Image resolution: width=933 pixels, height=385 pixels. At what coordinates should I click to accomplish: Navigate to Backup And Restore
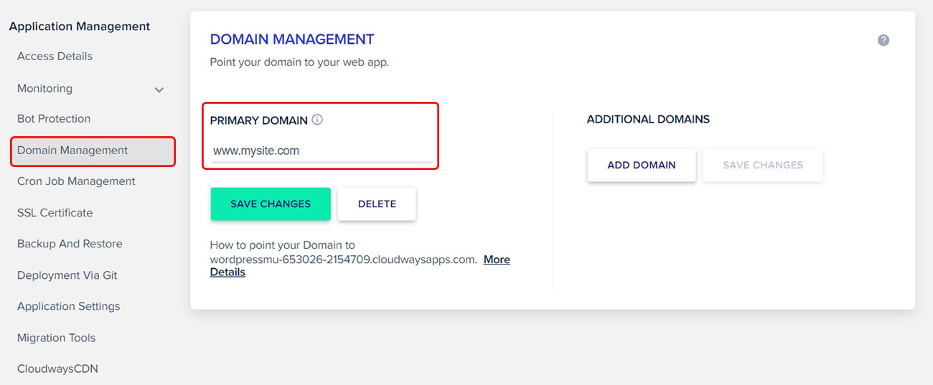70,244
